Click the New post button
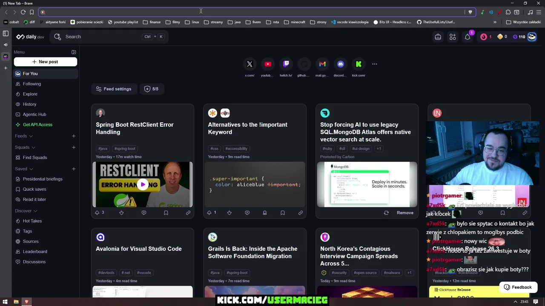Screen dimensions: 545x306 pos(46,62)
